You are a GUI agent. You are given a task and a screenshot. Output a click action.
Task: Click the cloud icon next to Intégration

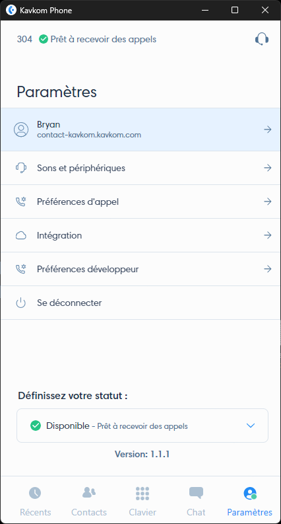[20, 236]
